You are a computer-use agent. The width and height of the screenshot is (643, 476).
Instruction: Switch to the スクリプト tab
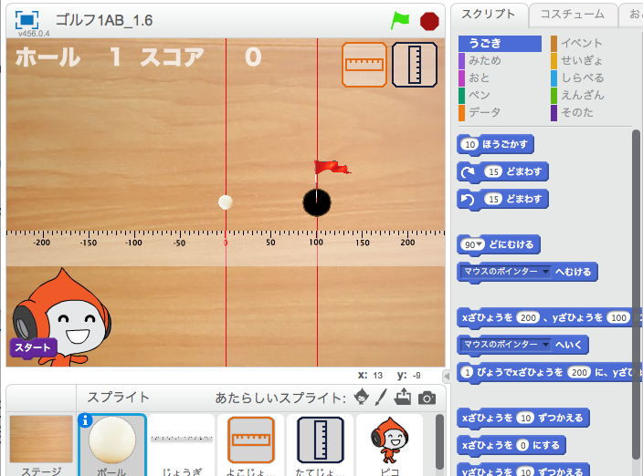point(489,15)
